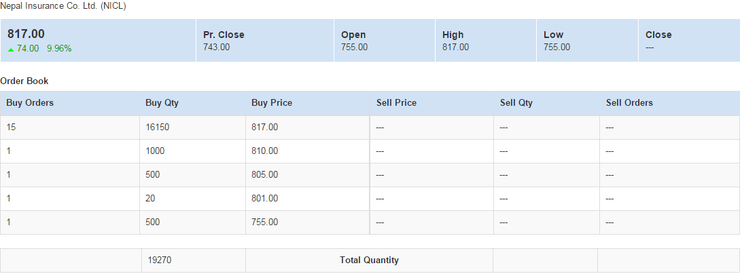
Task: Select the Open price cell 755.00
Action: pyautogui.click(x=354, y=47)
